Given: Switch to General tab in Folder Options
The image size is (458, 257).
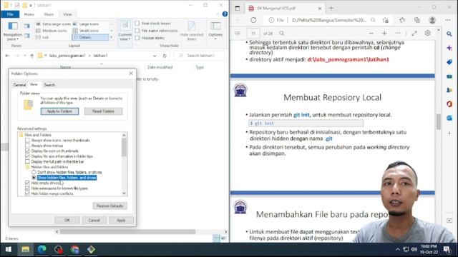Looking at the screenshot, I should click(x=19, y=85).
